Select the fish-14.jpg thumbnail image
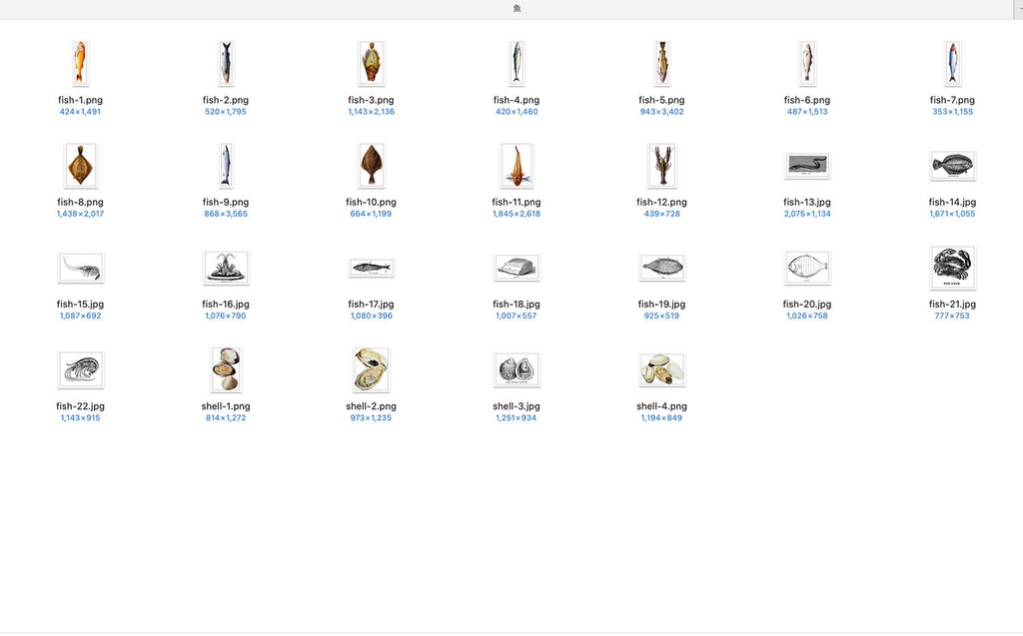The image size is (1023, 636). 952,166
